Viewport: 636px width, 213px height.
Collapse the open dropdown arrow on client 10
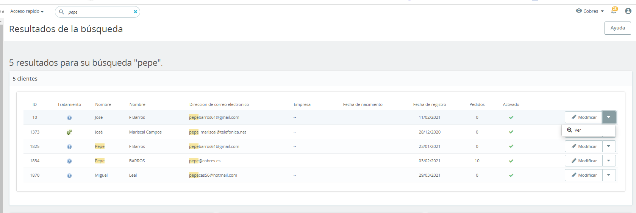609,117
